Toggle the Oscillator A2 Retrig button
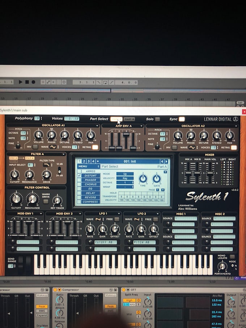This screenshot has width=246, height=328. pos(234,148)
